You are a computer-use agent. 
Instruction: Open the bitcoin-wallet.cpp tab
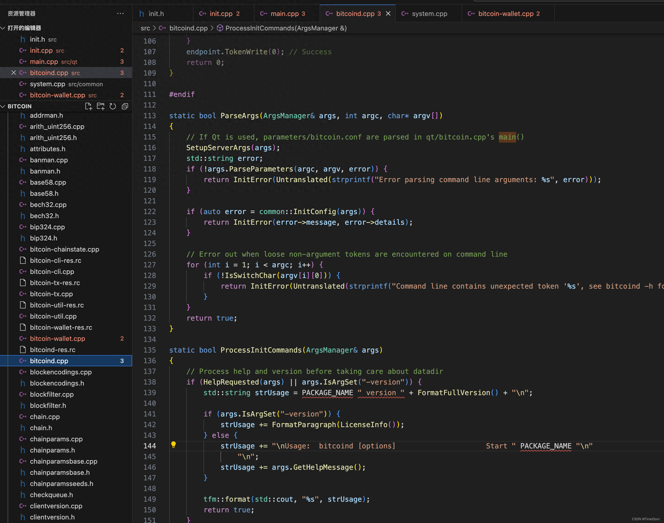pos(505,13)
